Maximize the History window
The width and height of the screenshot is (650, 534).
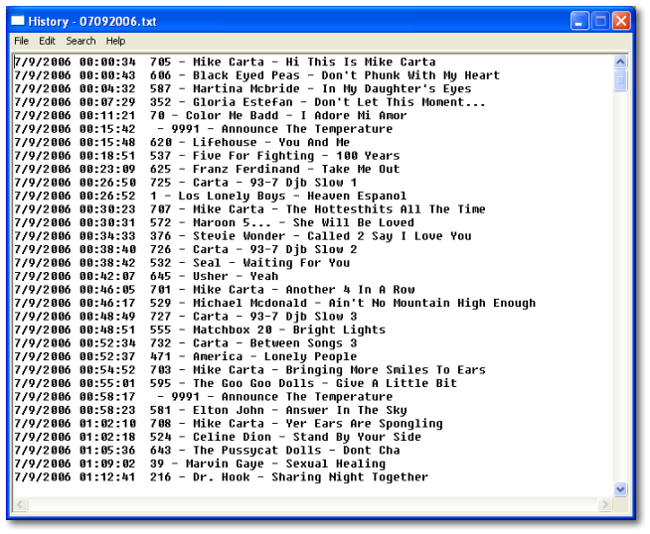600,21
